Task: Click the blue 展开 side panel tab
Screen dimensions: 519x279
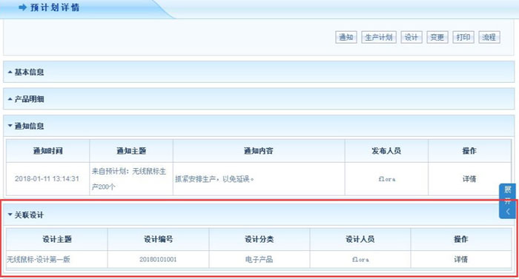Action: click(507, 201)
